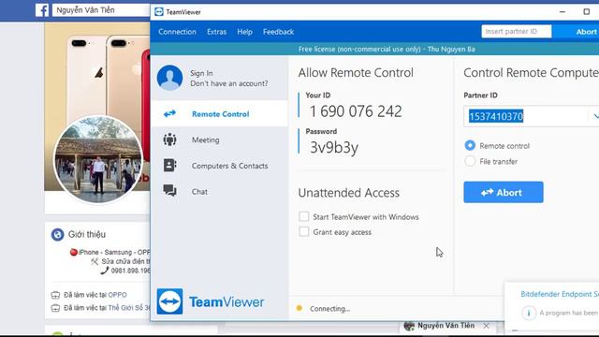
Task: Click the Facebook logo icon
Action: click(x=42, y=10)
